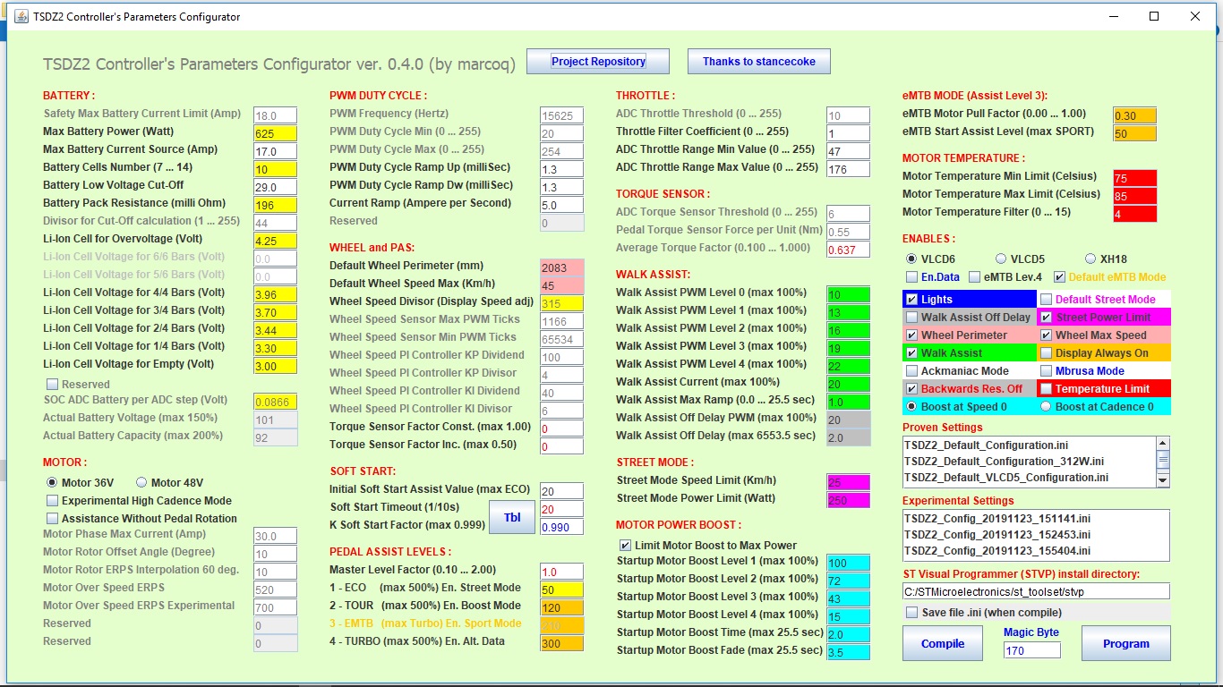Toggle the Walk Assist enable checkbox
1223x687 pixels.
911,353
